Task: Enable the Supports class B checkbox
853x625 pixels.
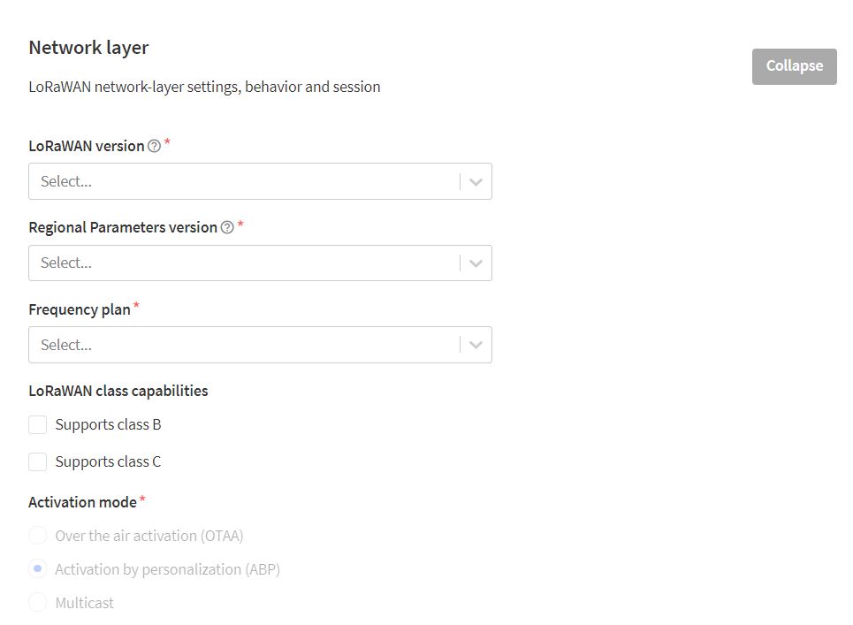Action: [36, 424]
